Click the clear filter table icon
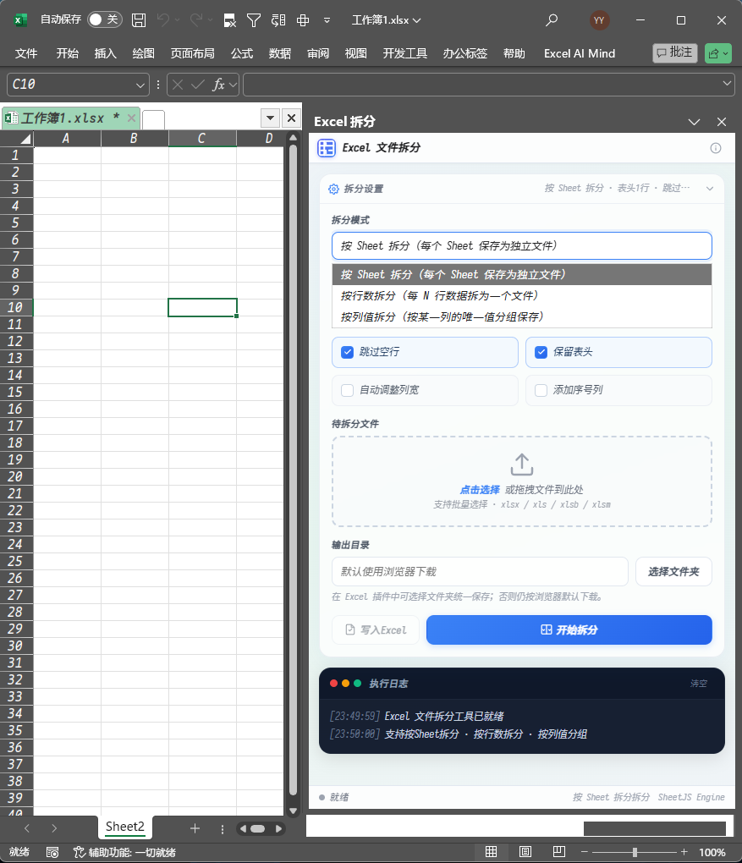Screen dimensions: 742x863 (x=229, y=20)
